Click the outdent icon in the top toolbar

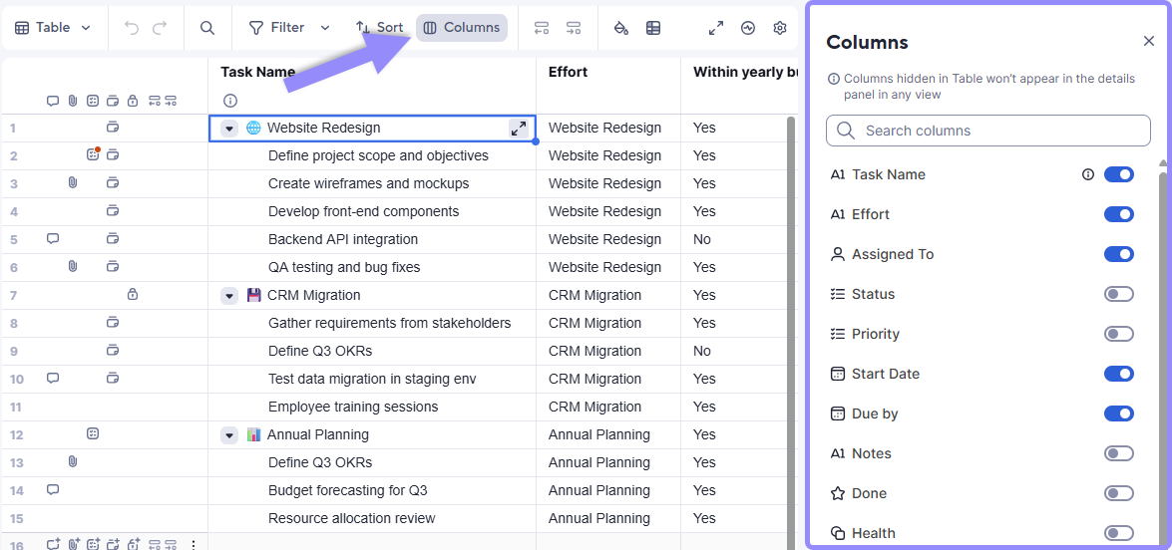coord(542,28)
